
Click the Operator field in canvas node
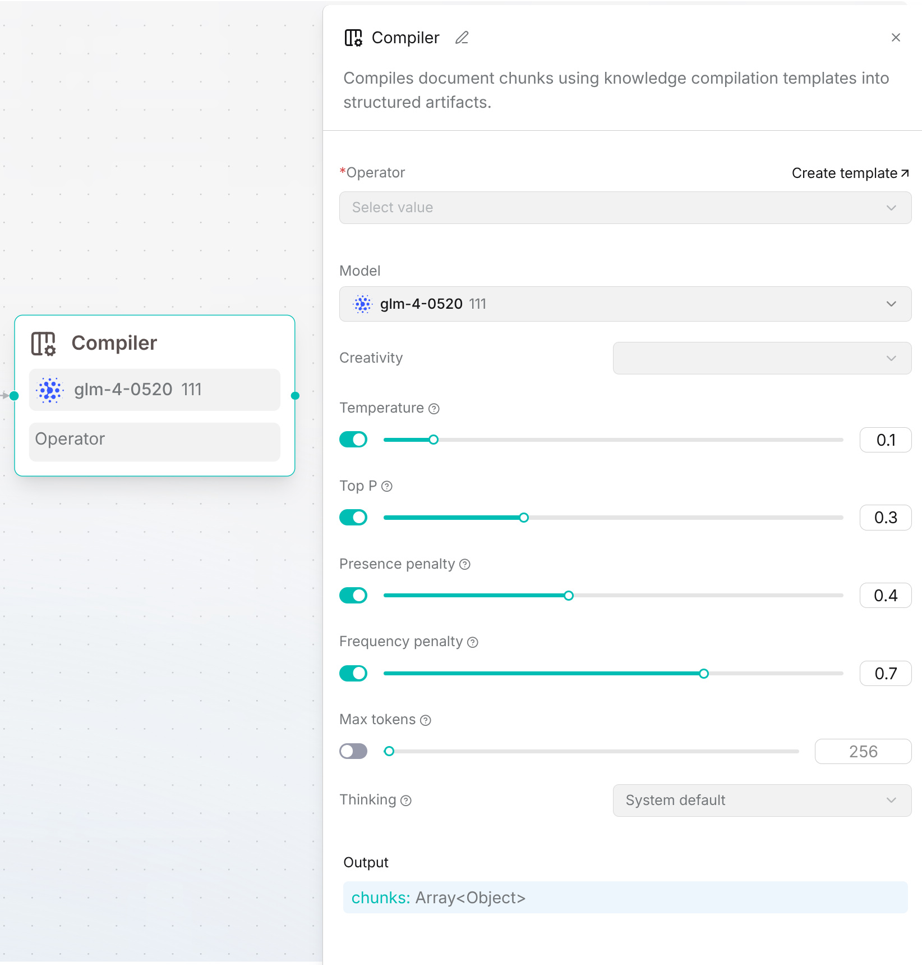coord(155,442)
